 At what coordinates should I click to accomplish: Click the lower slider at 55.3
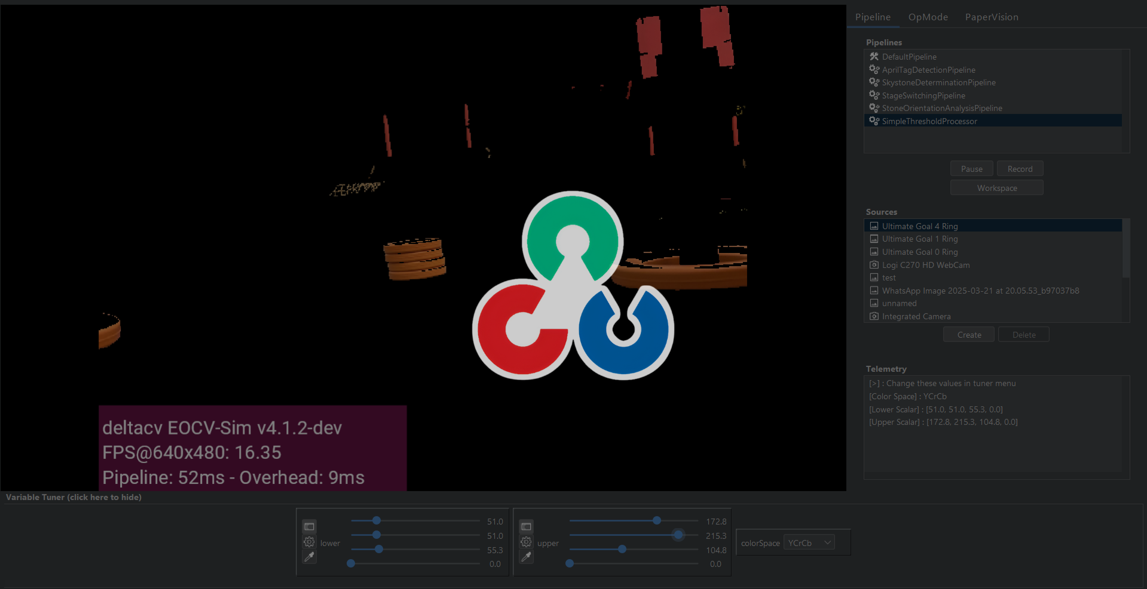point(415,550)
